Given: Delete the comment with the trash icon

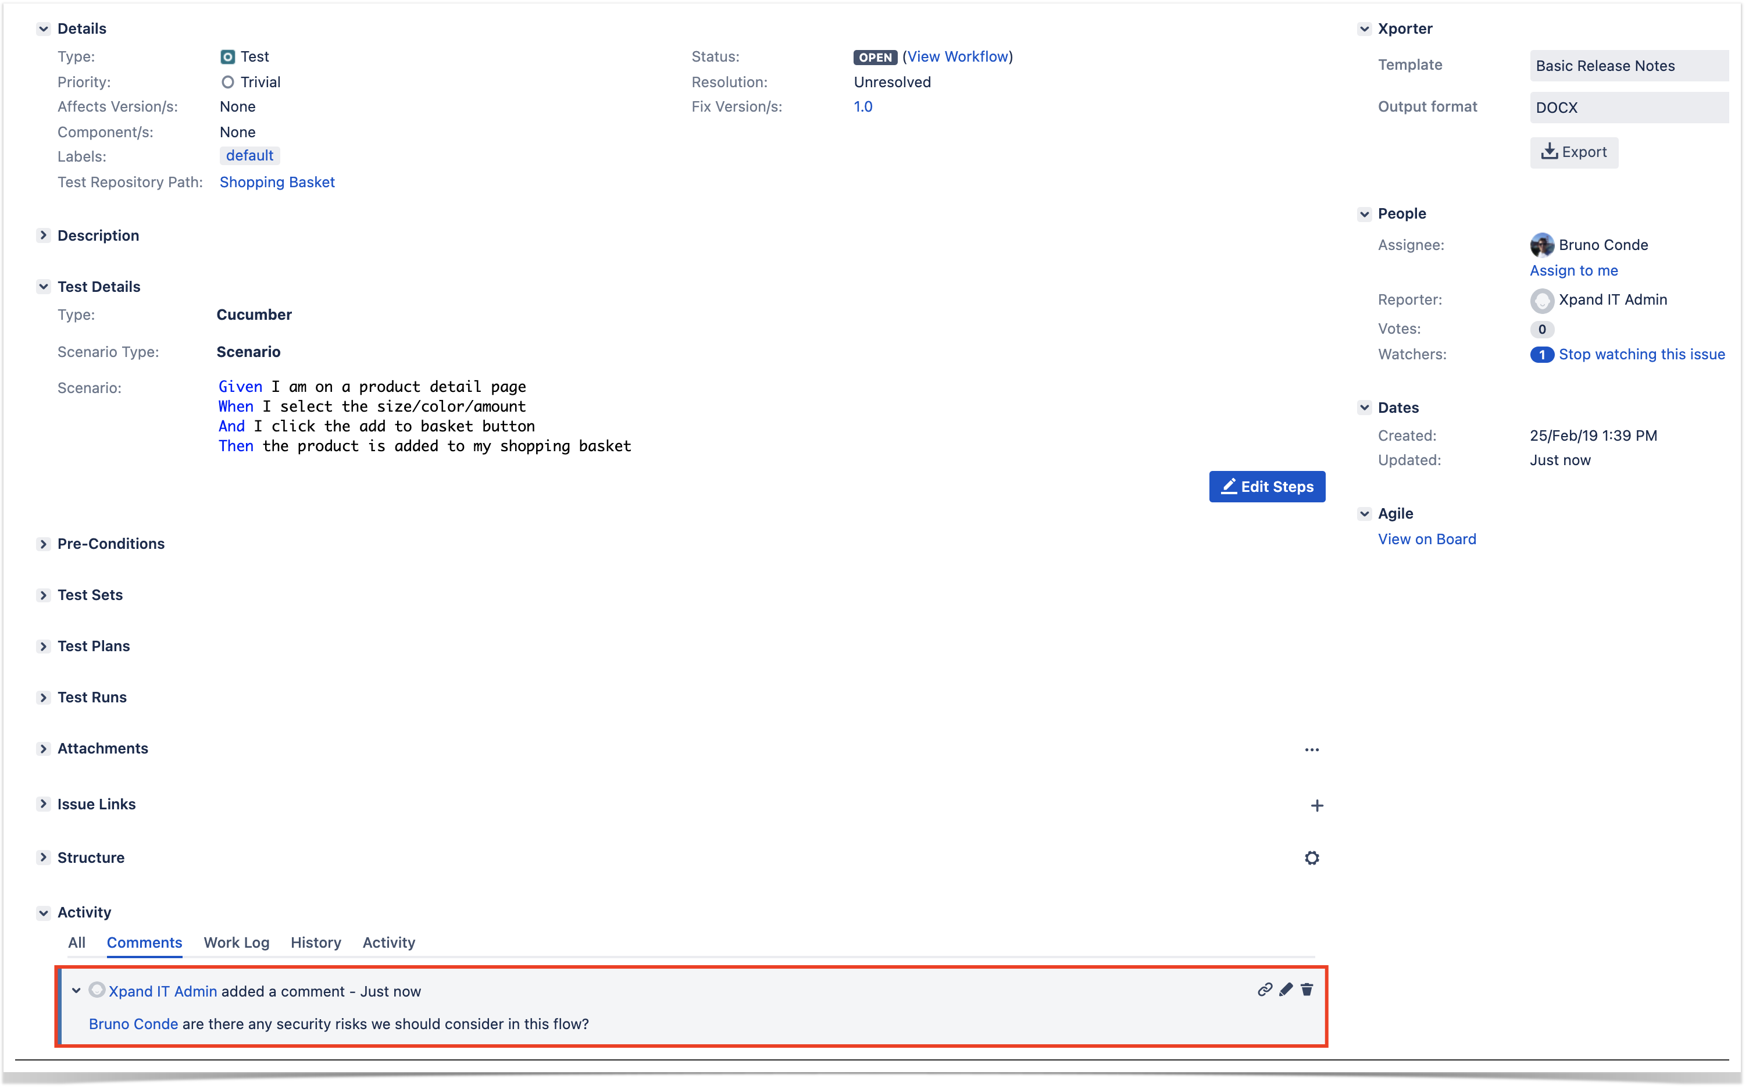Looking at the screenshot, I should [1307, 990].
